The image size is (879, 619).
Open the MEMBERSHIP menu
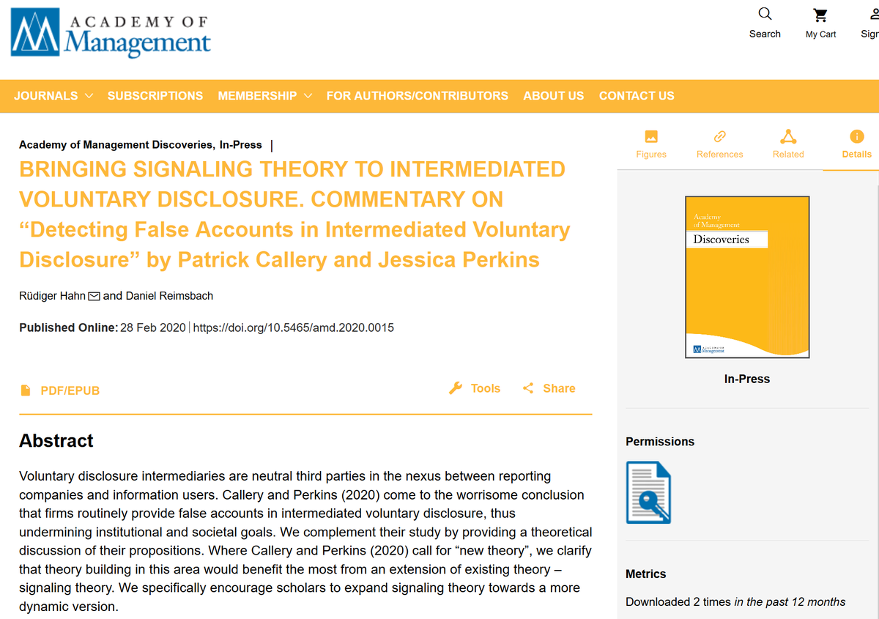click(x=257, y=96)
